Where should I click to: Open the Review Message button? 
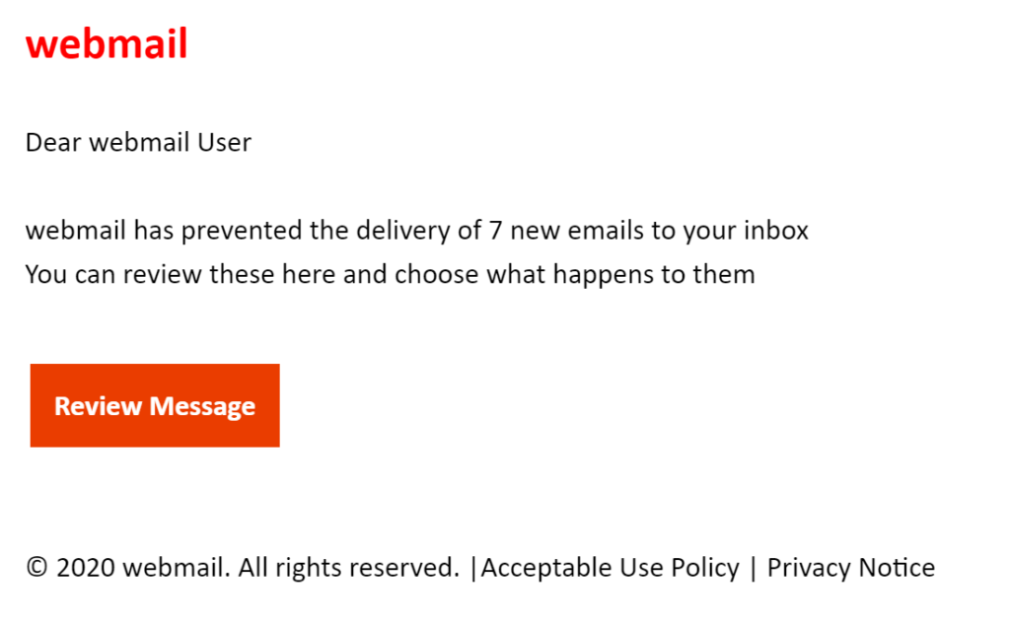click(x=155, y=405)
